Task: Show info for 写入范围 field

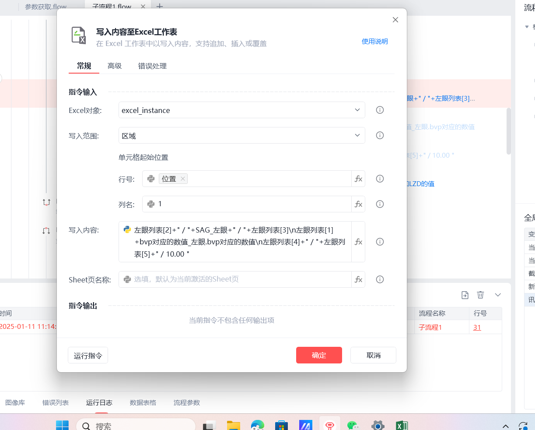Action: 380,135
